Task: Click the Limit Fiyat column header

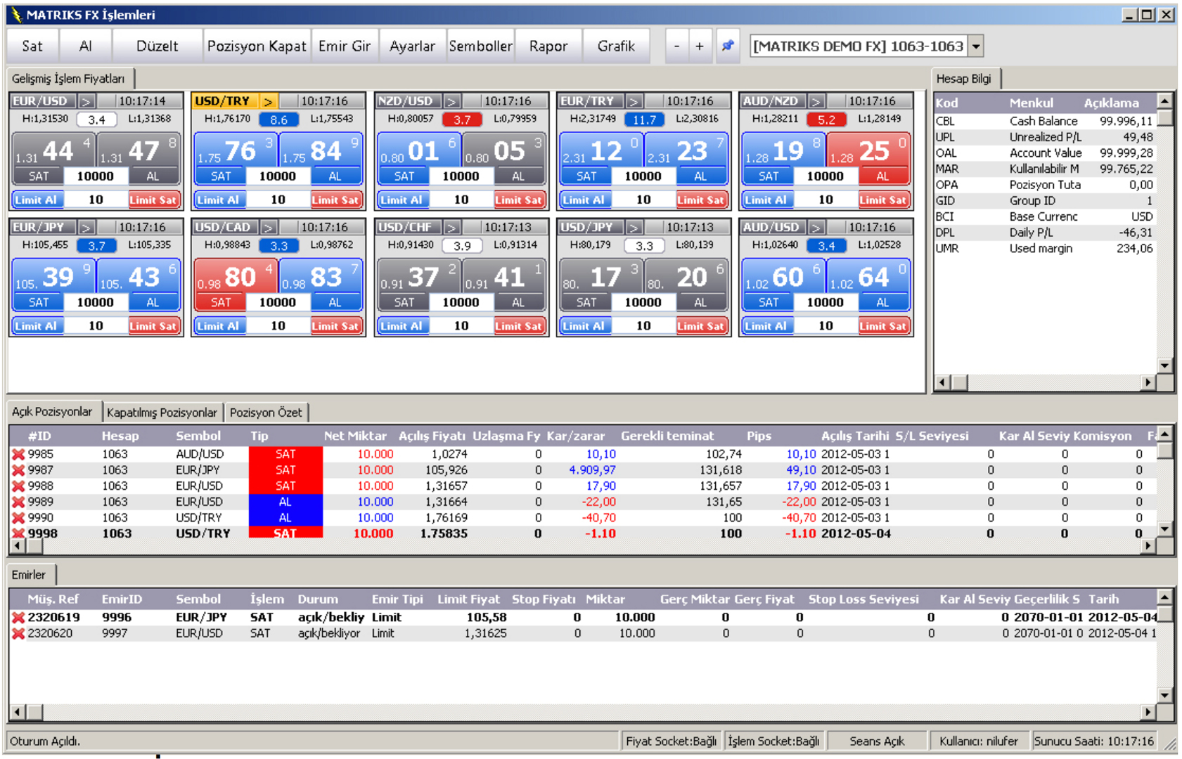Action: [468, 599]
